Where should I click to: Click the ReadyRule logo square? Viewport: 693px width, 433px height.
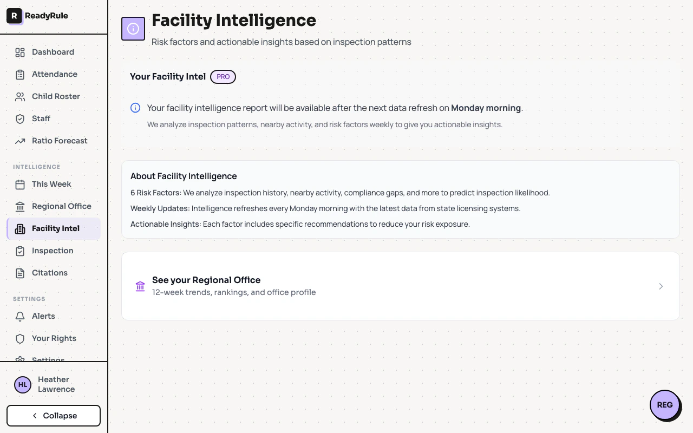point(14,16)
